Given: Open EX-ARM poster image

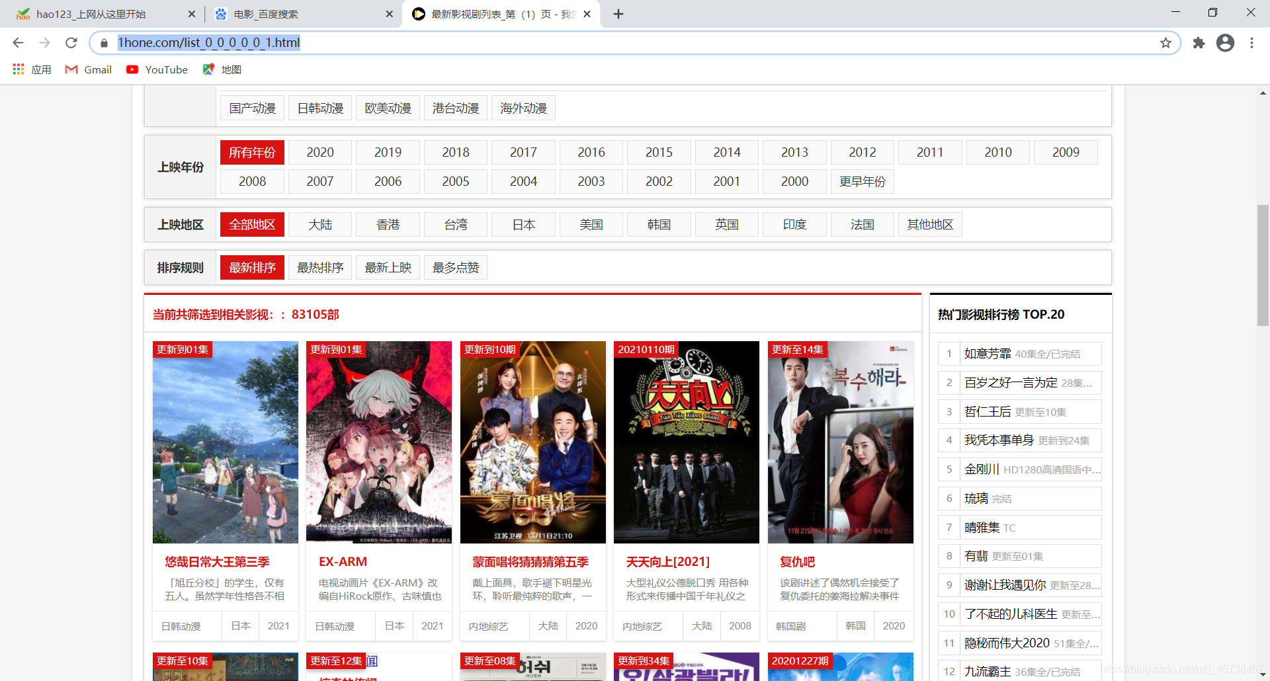Looking at the screenshot, I should (x=379, y=442).
